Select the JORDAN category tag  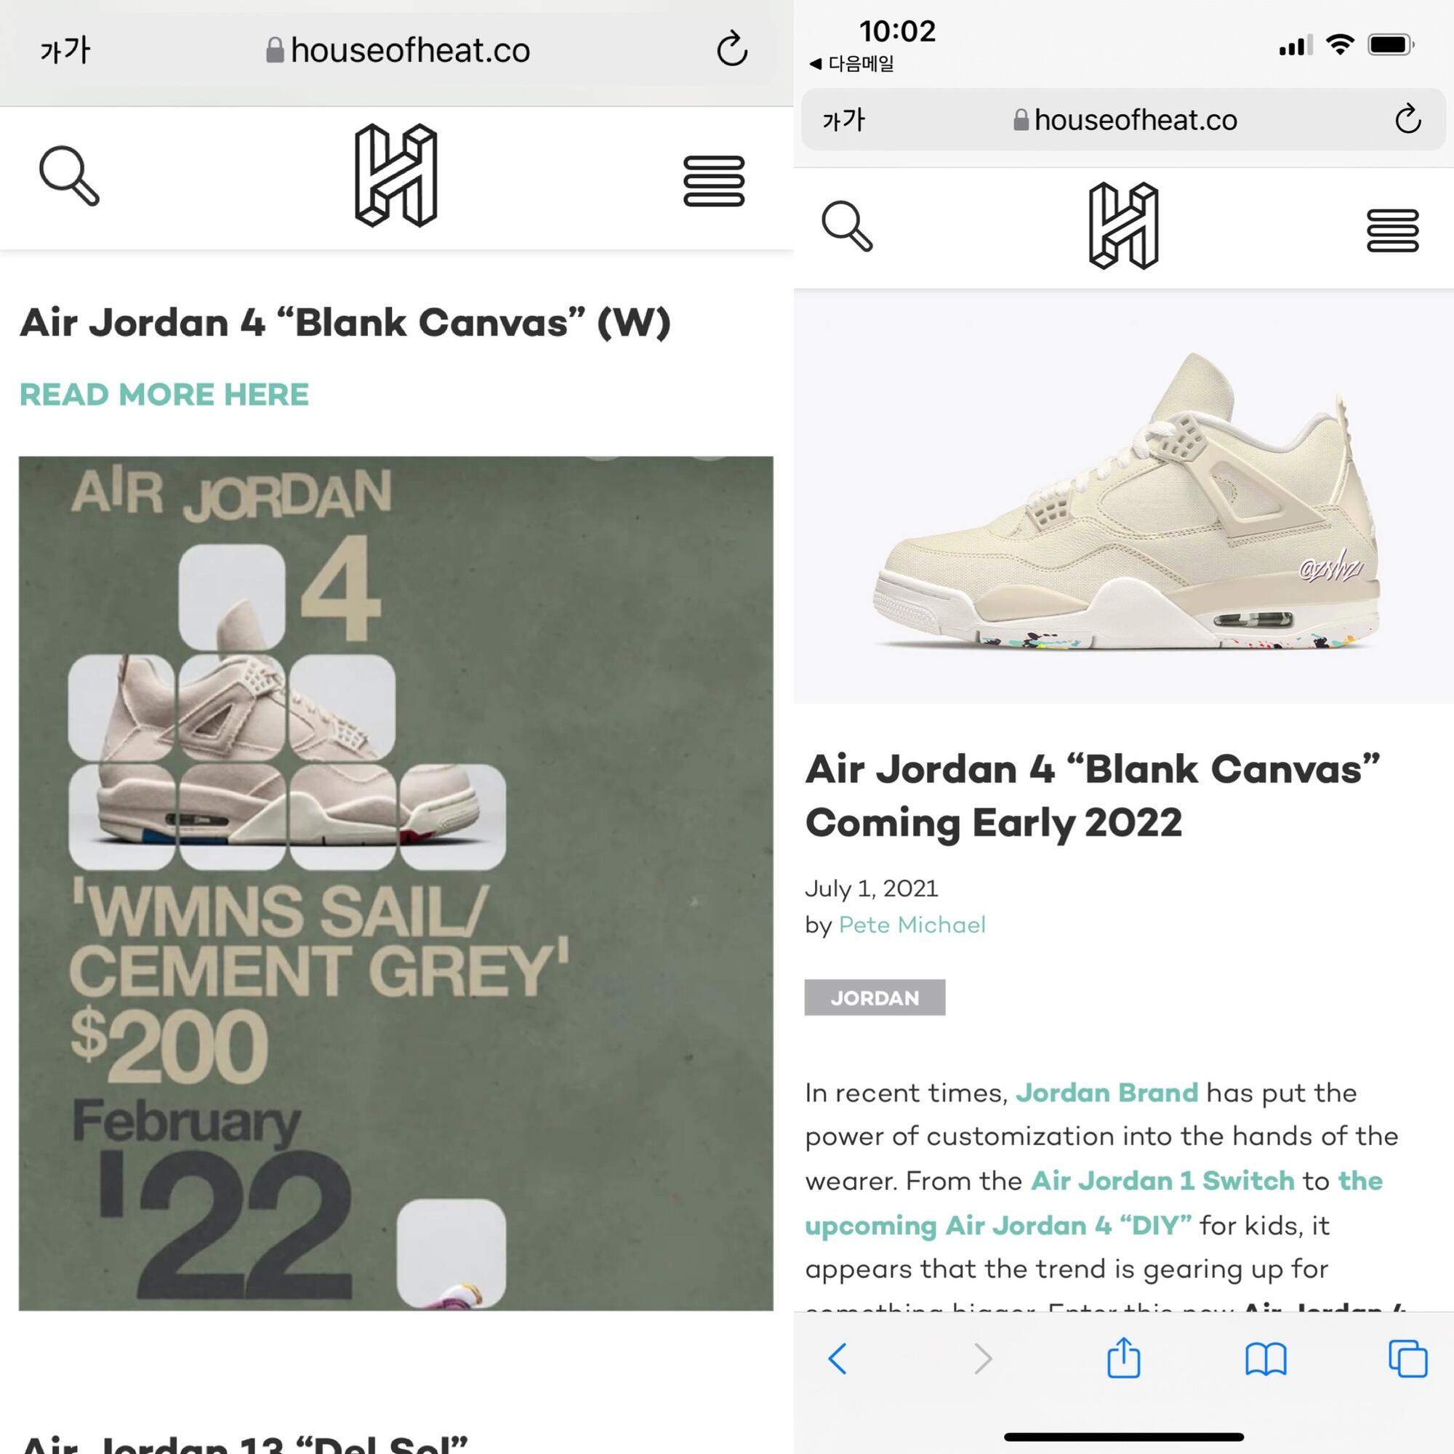click(875, 997)
